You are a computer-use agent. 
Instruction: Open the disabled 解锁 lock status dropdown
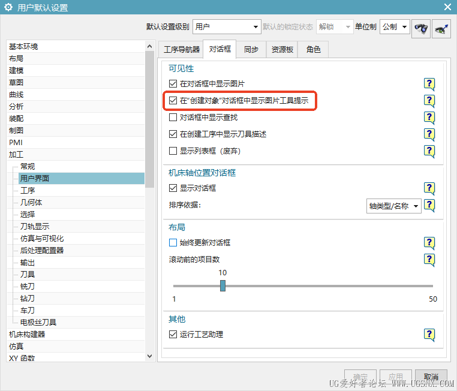335,27
